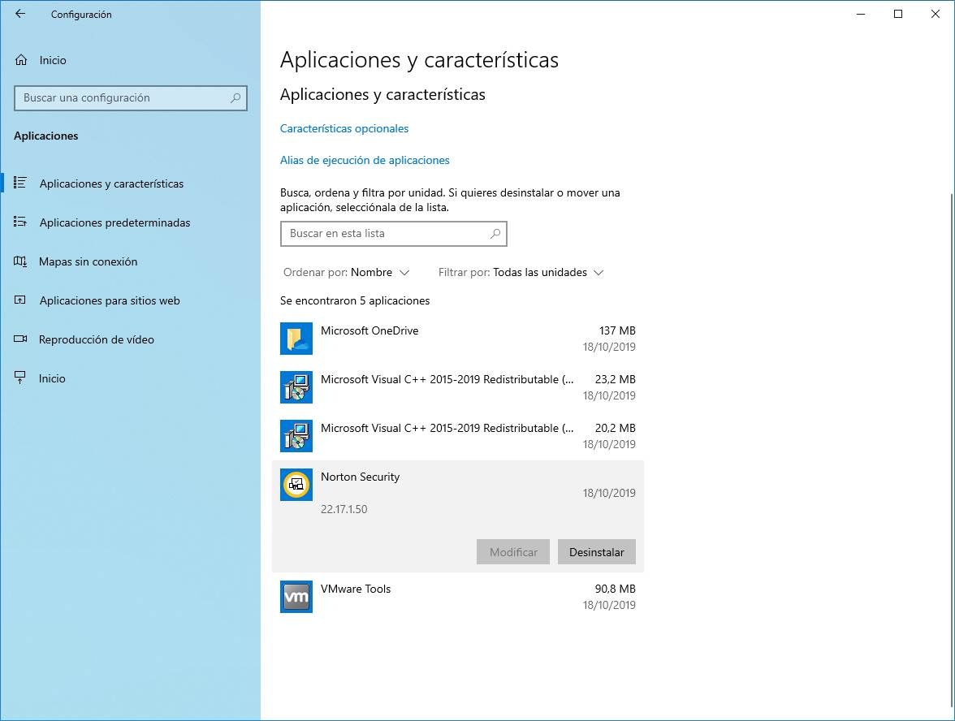Select the VMware Tools entry name

(x=356, y=589)
